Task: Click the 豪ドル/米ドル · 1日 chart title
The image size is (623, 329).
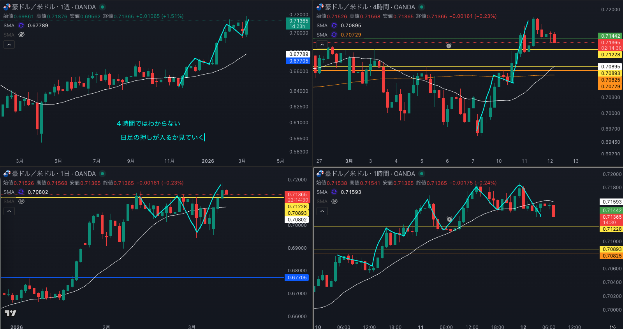Action: (54, 174)
